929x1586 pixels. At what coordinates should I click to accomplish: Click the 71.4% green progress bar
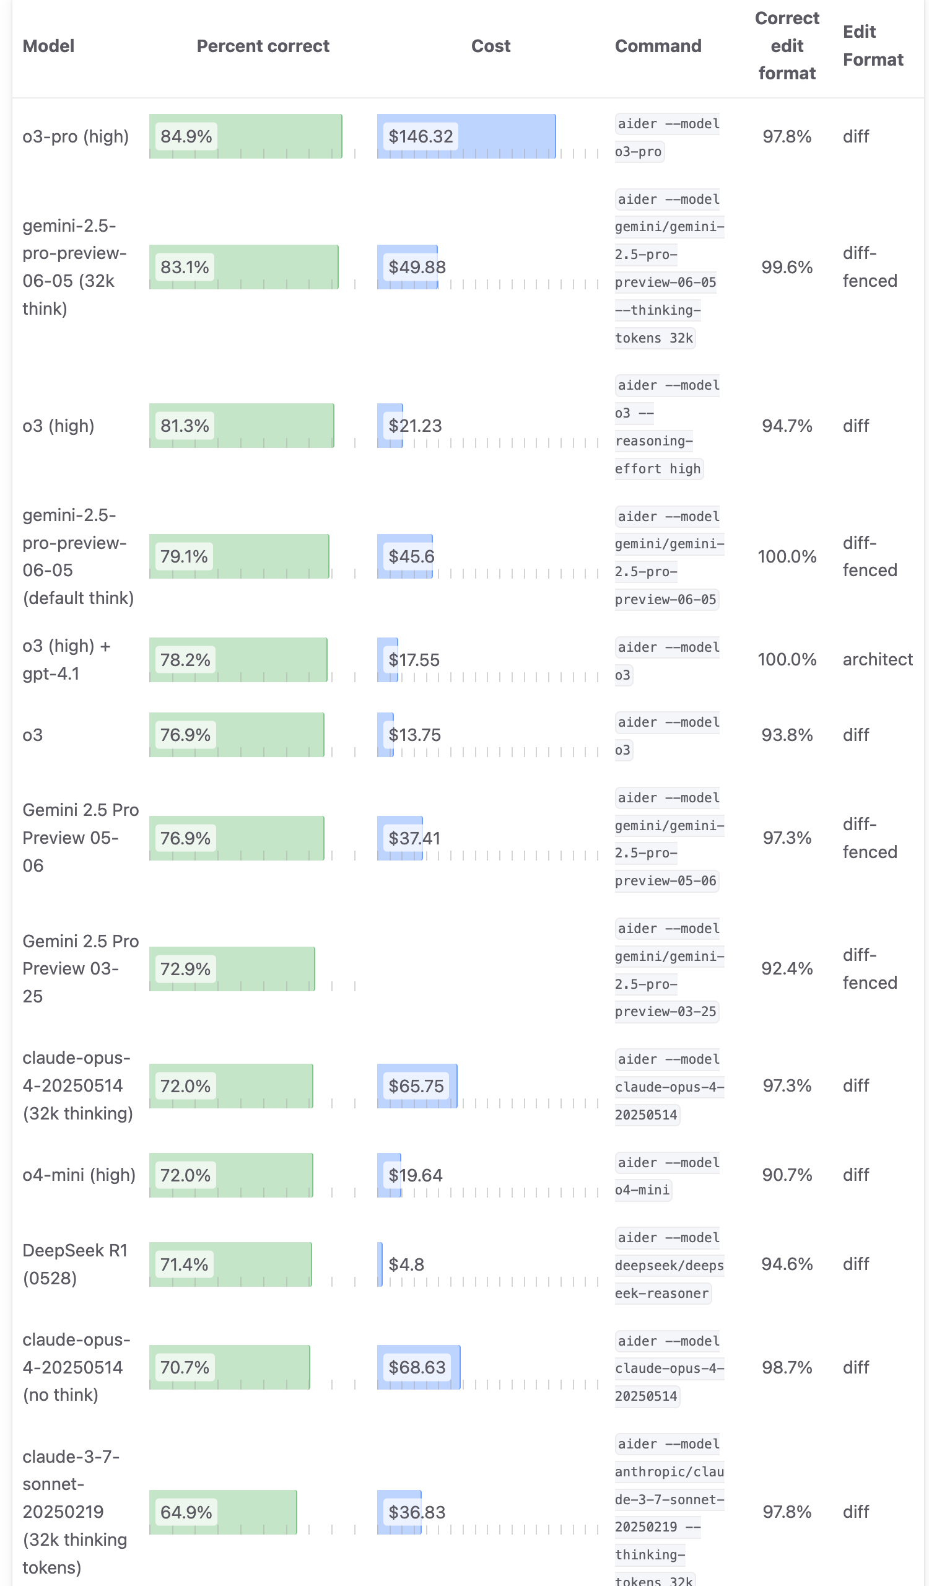coord(230,1264)
